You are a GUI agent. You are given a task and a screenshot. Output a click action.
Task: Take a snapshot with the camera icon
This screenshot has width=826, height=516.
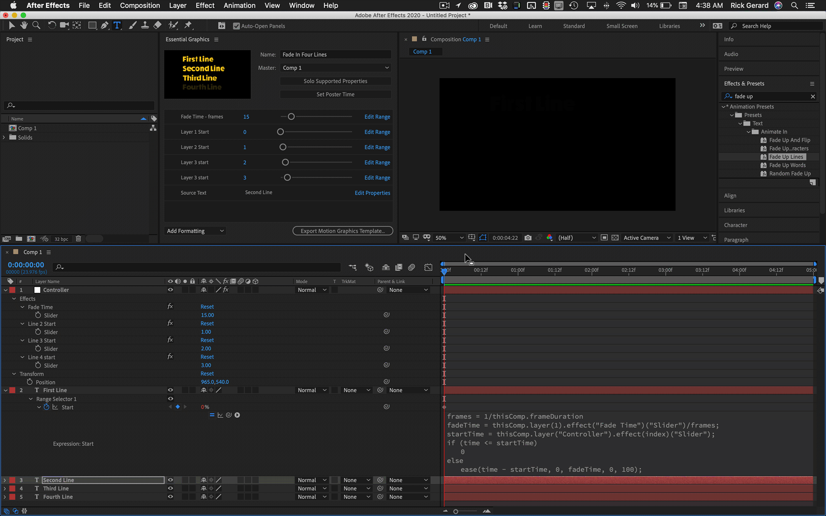point(528,238)
